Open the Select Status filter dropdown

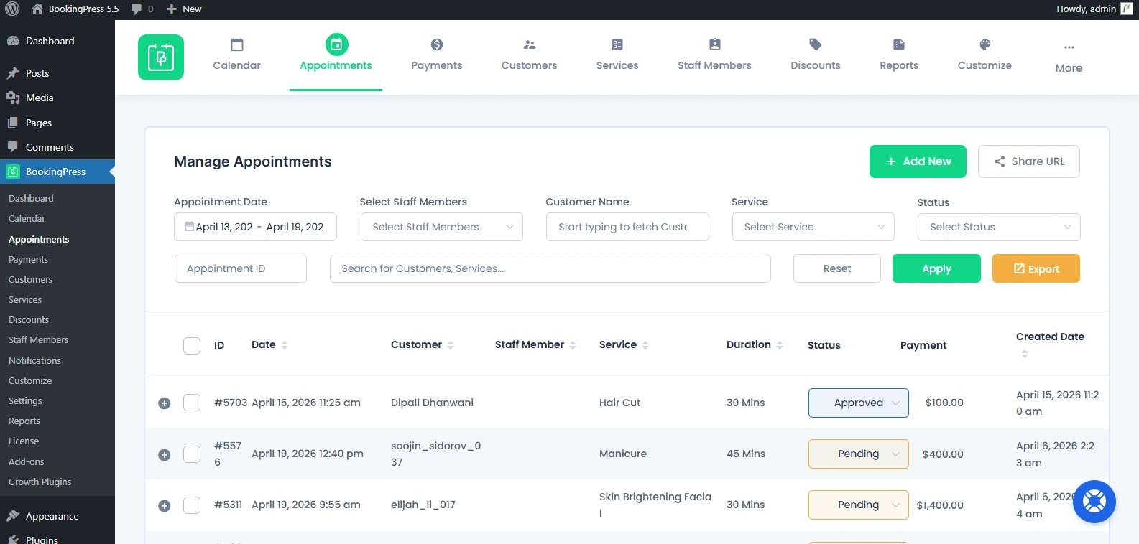(x=999, y=227)
